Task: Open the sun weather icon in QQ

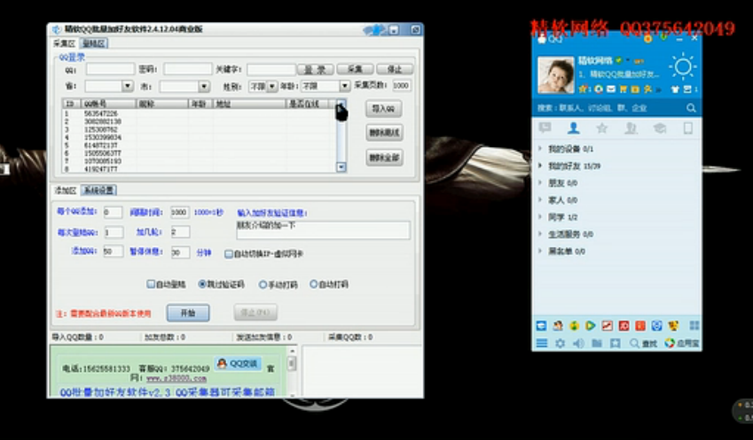Action: click(682, 66)
